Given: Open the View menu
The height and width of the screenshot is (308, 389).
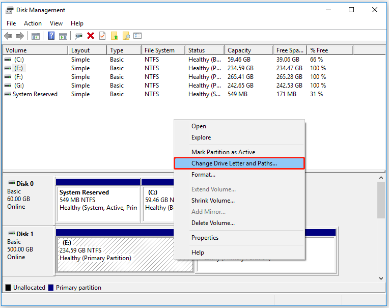Looking at the screenshot, I should coord(56,23).
